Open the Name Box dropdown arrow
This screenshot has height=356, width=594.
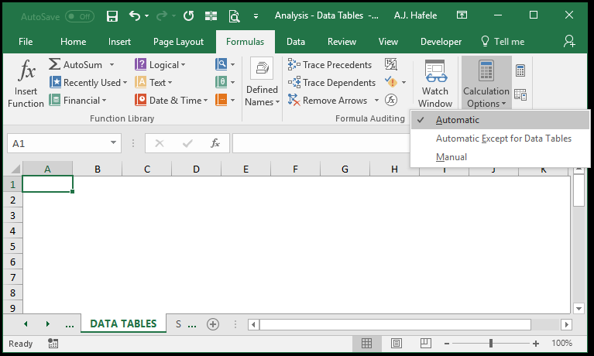pyautogui.click(x=113, y=142)
